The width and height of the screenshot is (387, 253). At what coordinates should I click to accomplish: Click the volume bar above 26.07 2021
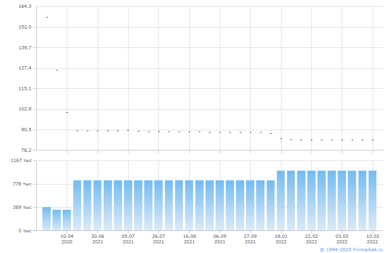click(x=158, y=205)
